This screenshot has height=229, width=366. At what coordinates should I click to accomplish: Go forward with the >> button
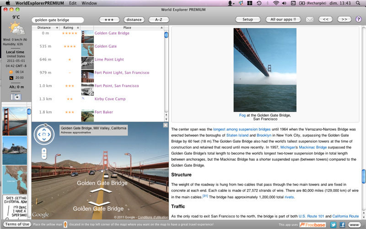click(344, 19)
